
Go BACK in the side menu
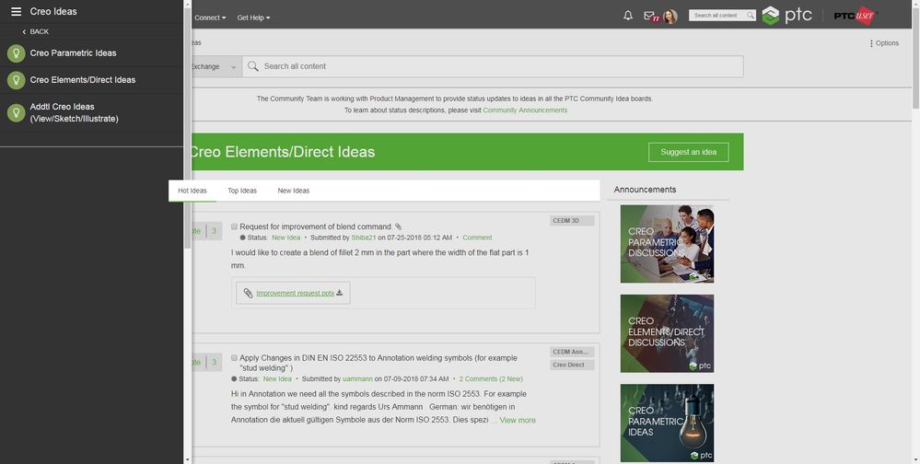click(x=35, y=31)
